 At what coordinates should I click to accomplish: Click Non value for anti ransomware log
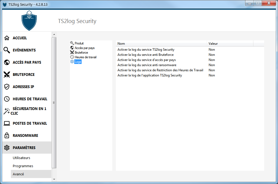tap(212, 65)
